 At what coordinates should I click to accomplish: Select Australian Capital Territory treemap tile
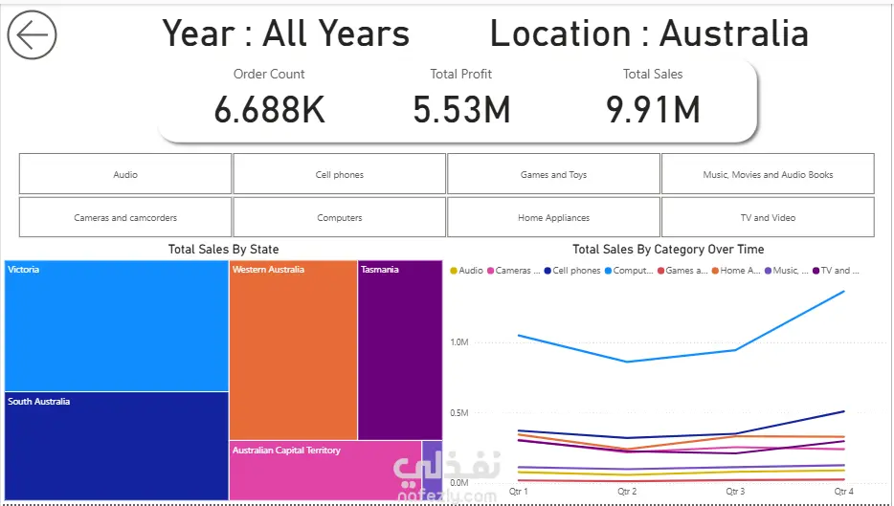coord(325,471)
